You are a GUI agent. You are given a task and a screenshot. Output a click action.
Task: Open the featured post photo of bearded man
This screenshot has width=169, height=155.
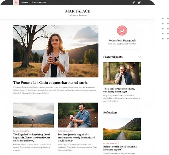click(122, 73)
